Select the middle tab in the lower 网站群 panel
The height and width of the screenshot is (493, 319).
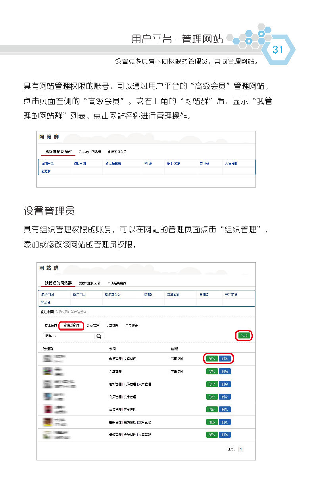(89, 283)
